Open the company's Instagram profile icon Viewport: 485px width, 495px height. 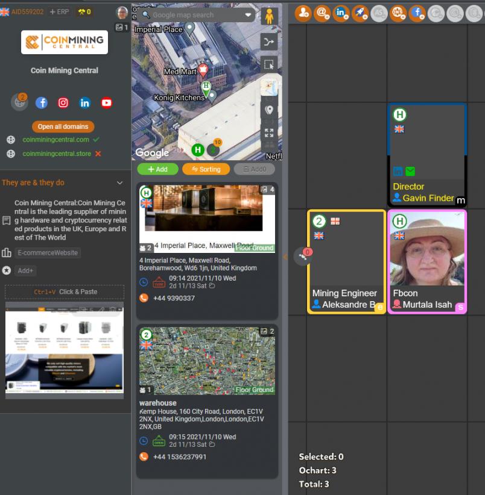tap(63, 103)
